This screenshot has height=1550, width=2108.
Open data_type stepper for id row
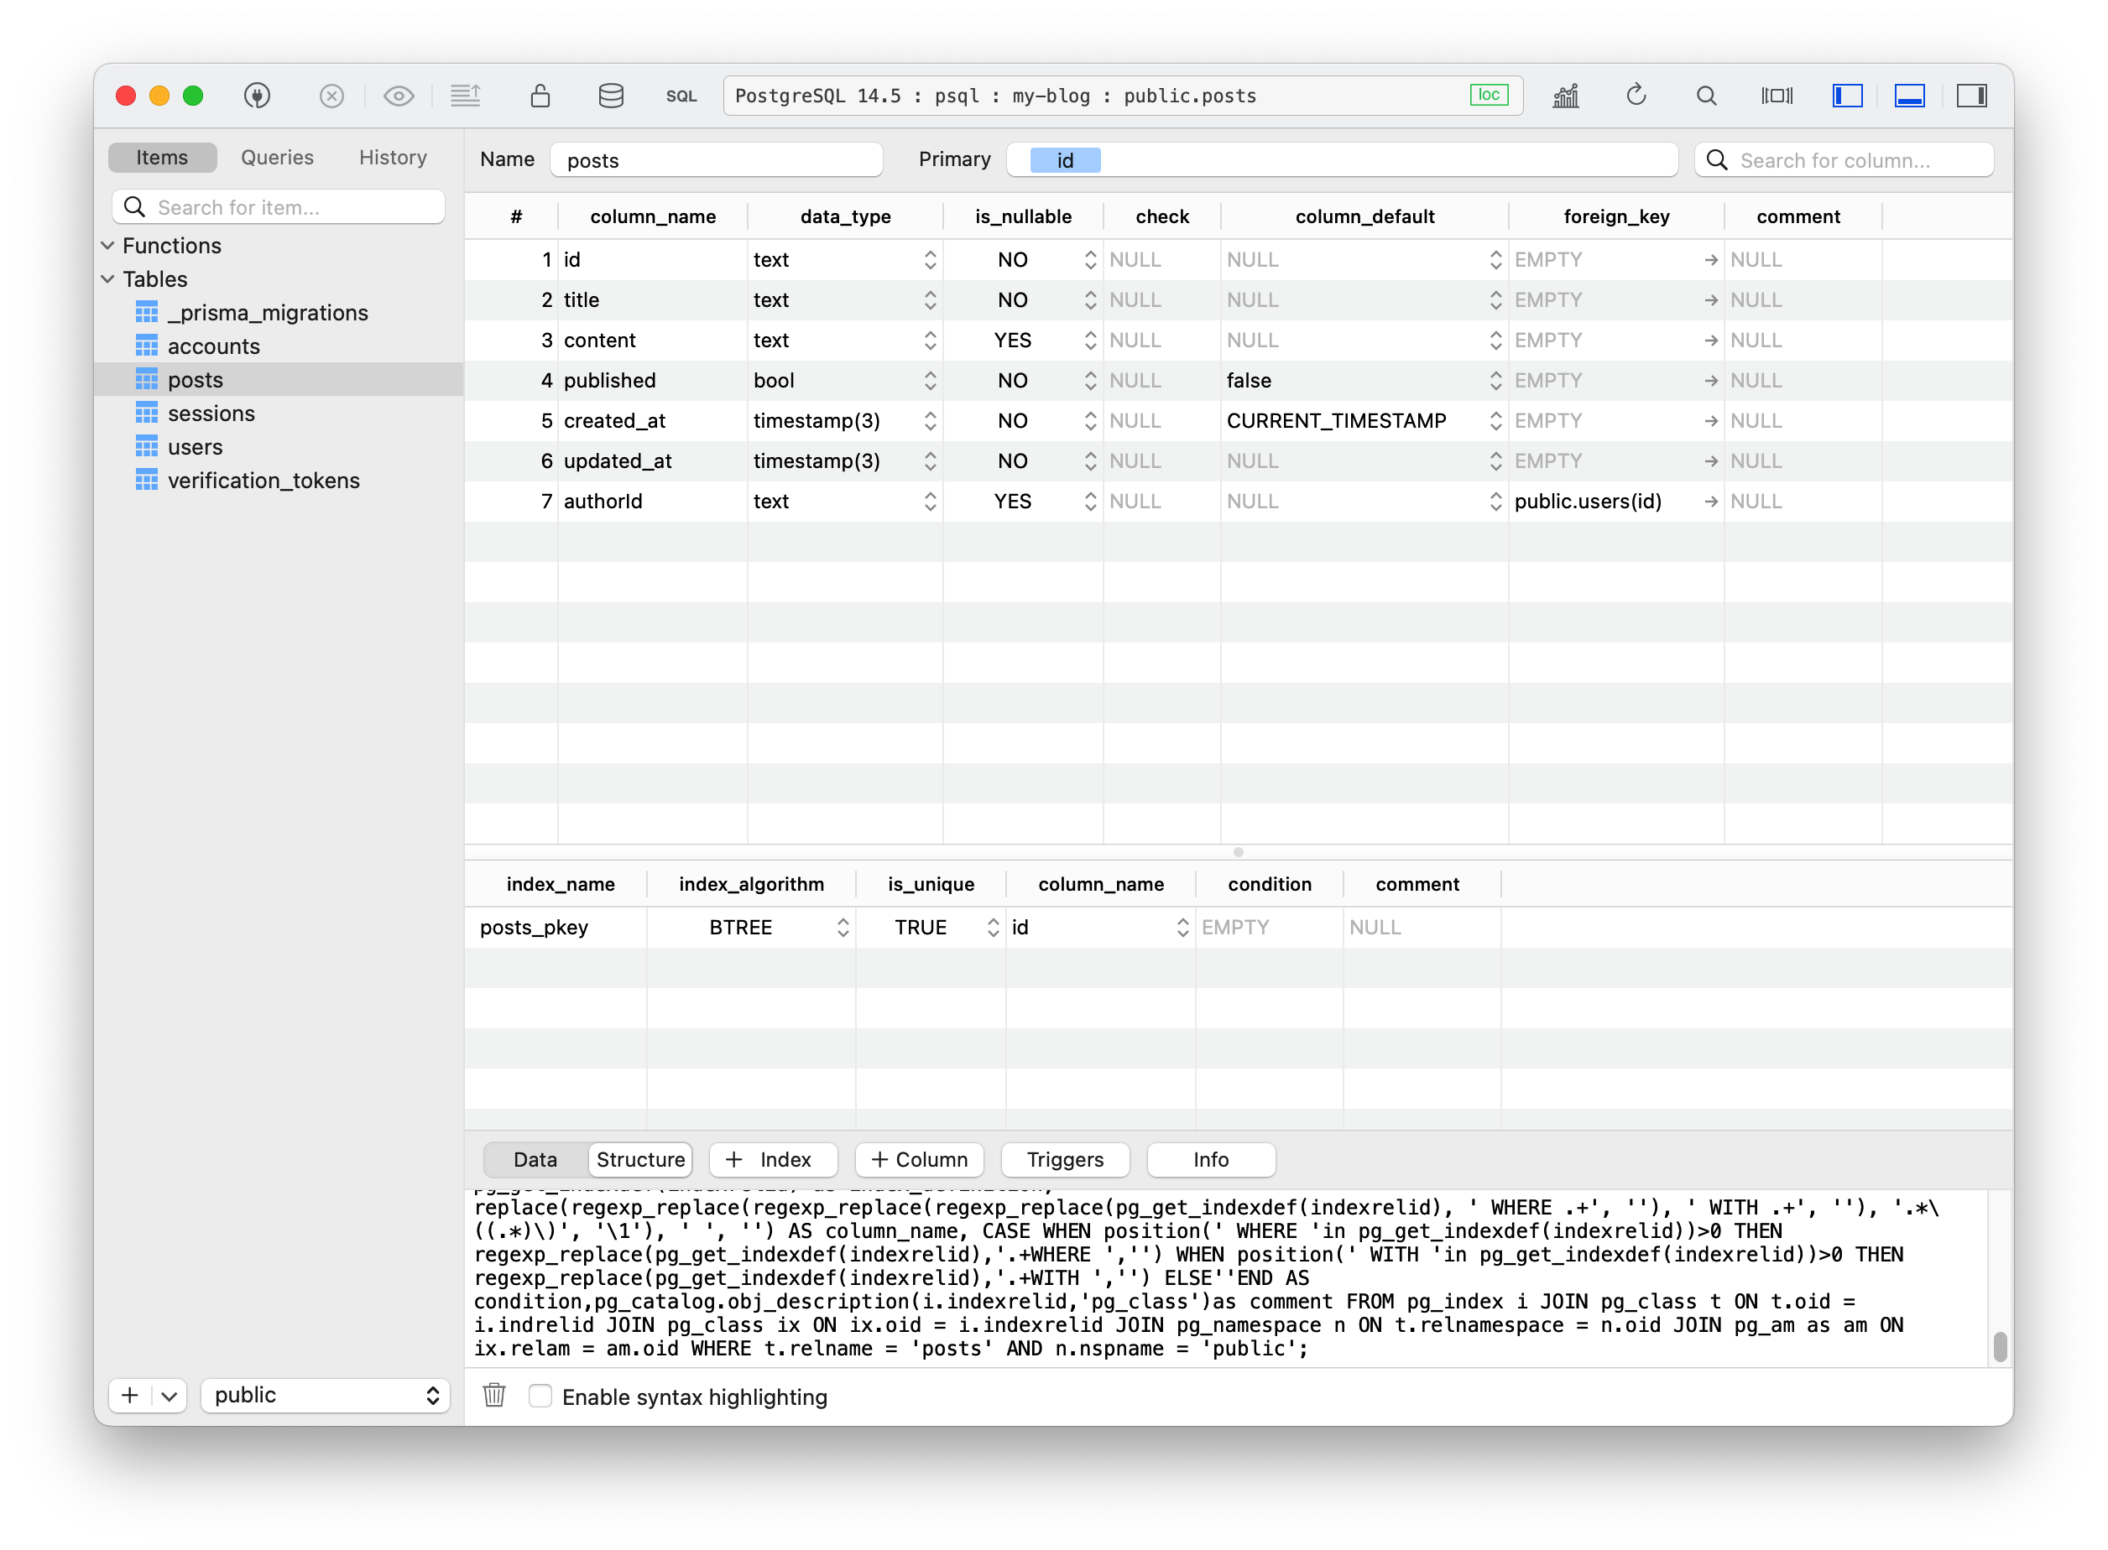pos(929,260)
